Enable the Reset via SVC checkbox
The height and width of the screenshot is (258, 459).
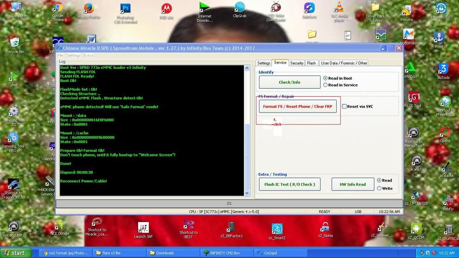click(x=344, y=107)
